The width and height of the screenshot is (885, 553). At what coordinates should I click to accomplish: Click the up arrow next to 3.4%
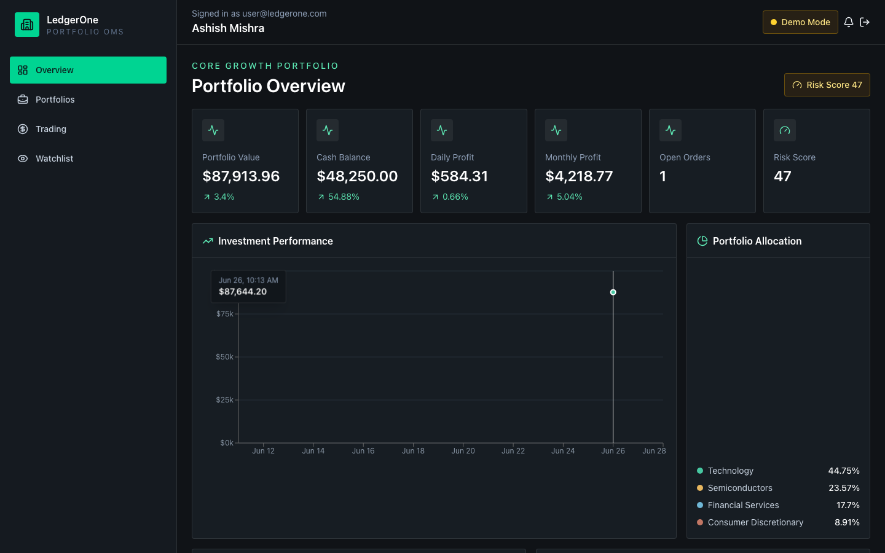(207, 197)
